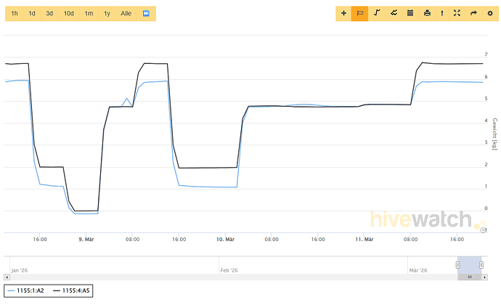The height and width of the screenshot is (305, 501).
Task: Toggle the flag markers button
Action: coord(360,13)
